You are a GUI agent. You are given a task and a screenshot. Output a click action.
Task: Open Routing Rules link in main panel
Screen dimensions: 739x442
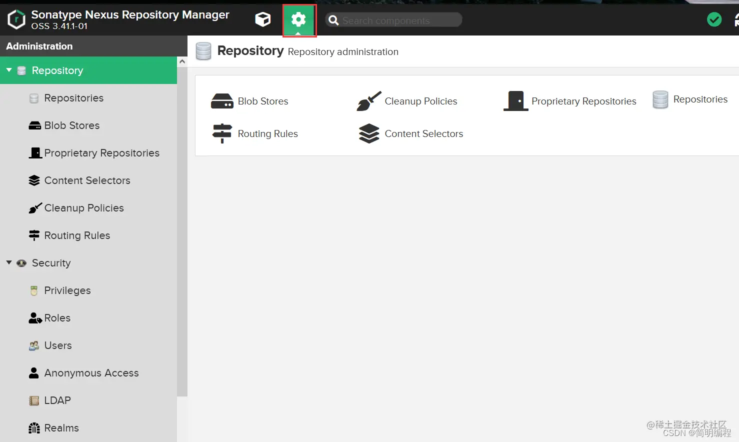pyautogui.click(x=268, y=133)
